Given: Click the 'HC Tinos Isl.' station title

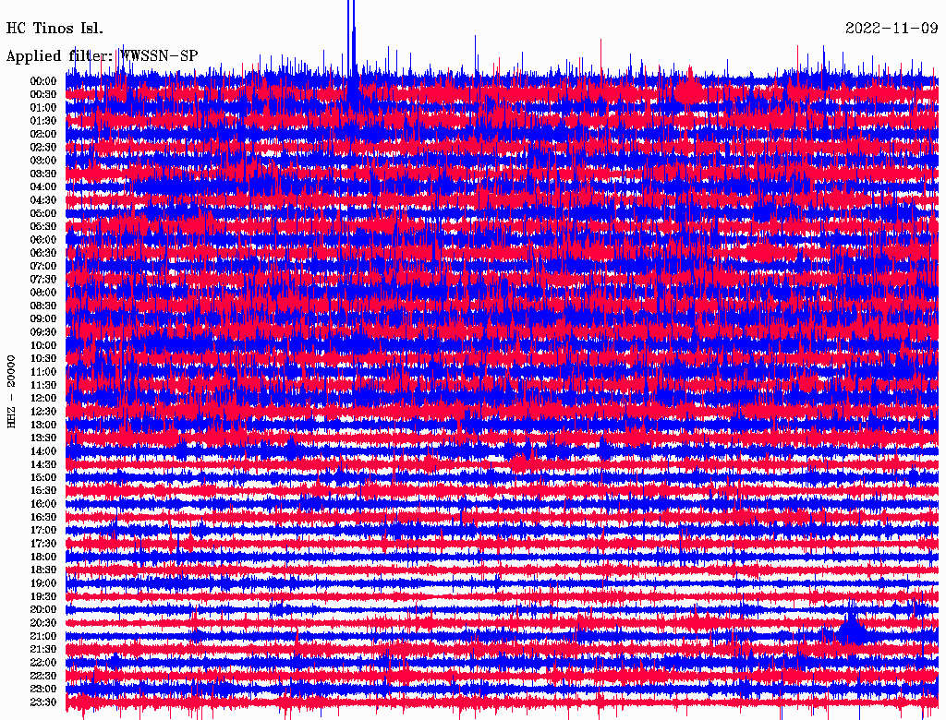Looking at the screenshot, I should pyautogui.click(x=55, y=29).
